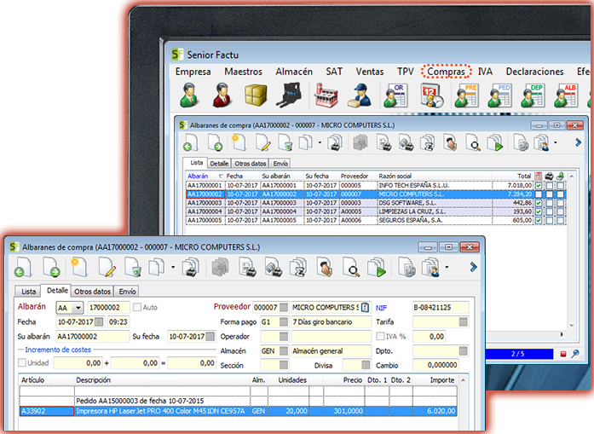This screenshot has height=434, width=594.
Task: Toggle first checkbox in MICRO COMPUTERS row
Action: click(x=539, y=194)
